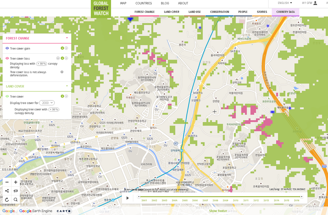The image size is (328, 215).
Task: Click the route 309 highway shield
Action: pyautogui.click(x=324, y=166)
